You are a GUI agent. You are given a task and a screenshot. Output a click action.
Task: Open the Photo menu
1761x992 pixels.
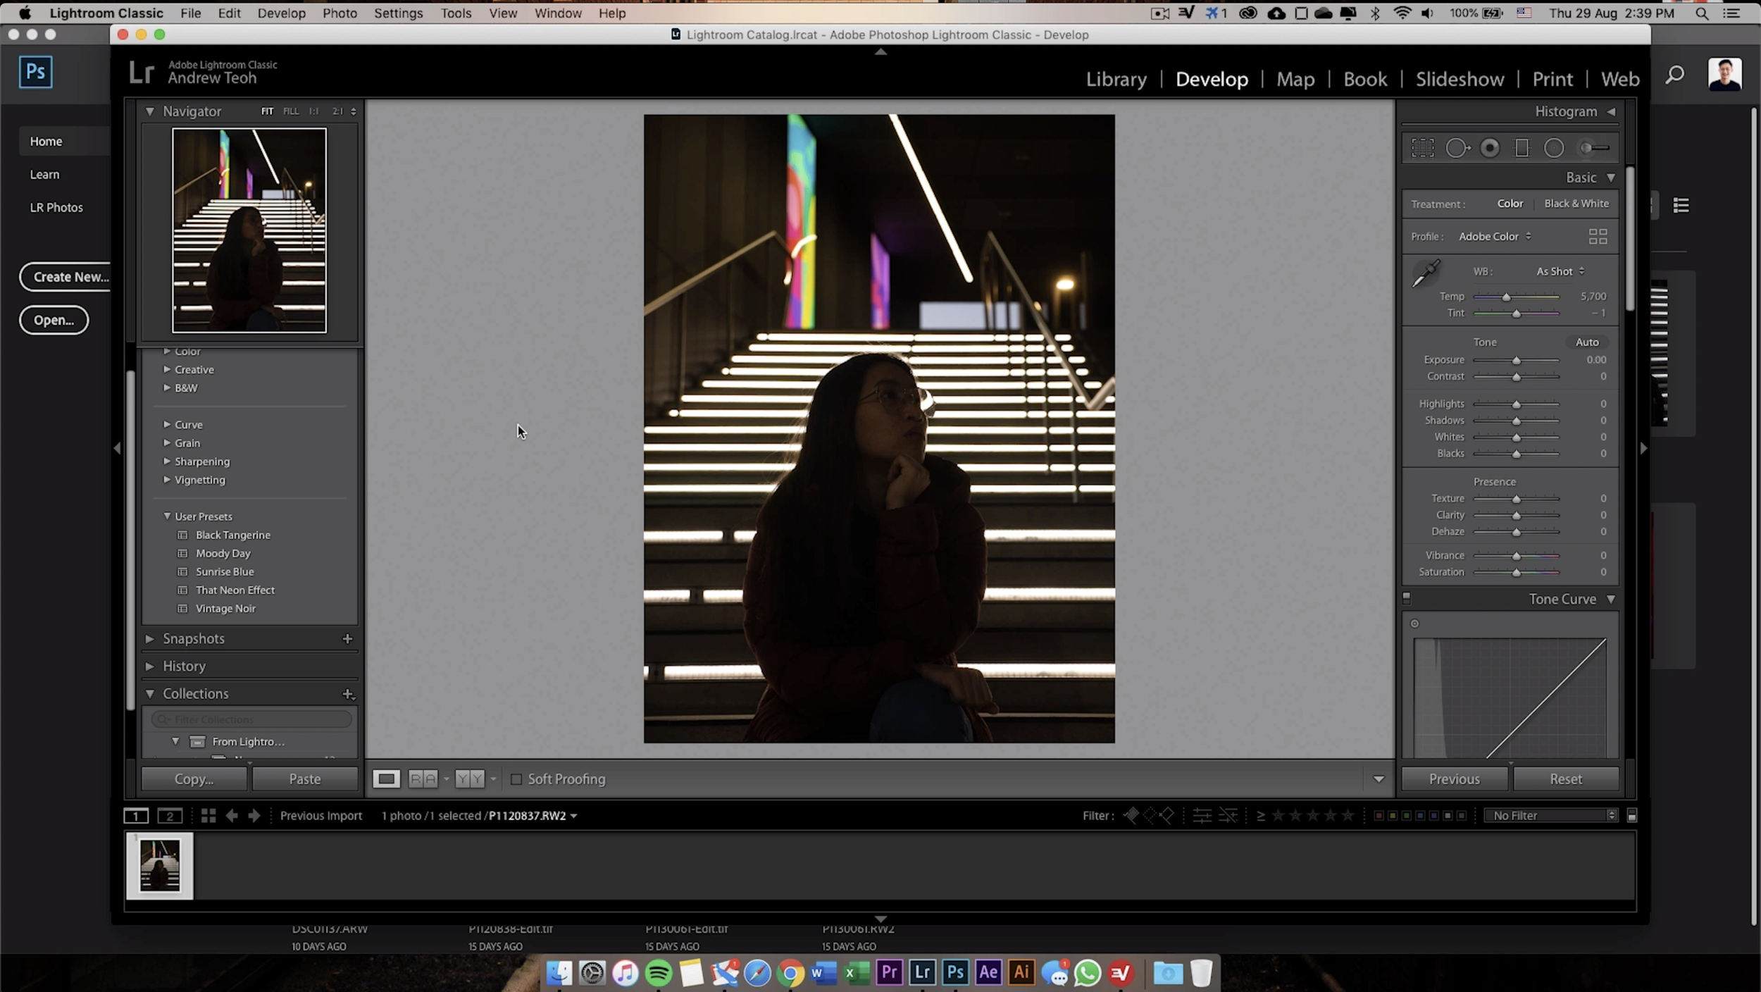(340, 13)
